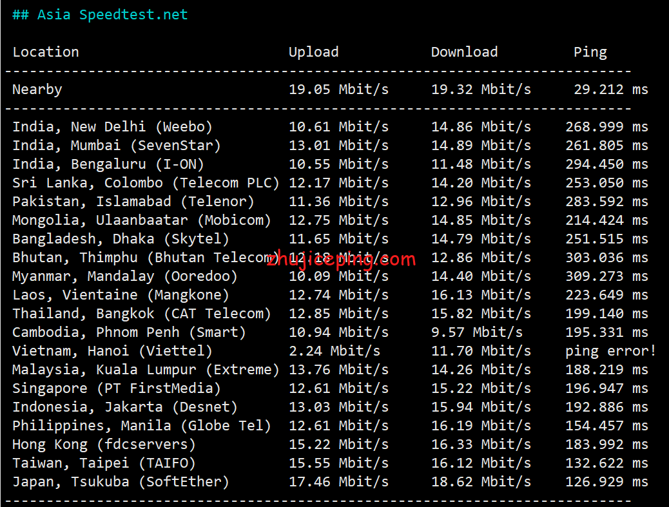Click the Mongolia, Ulaanbaatar (Mobicom) row
The image size is (669, 507).
(142, 220)
